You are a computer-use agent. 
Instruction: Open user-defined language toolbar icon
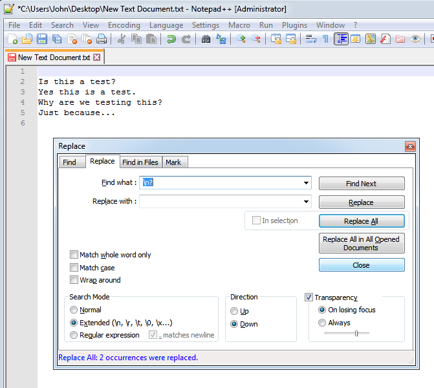pos(356,39)
